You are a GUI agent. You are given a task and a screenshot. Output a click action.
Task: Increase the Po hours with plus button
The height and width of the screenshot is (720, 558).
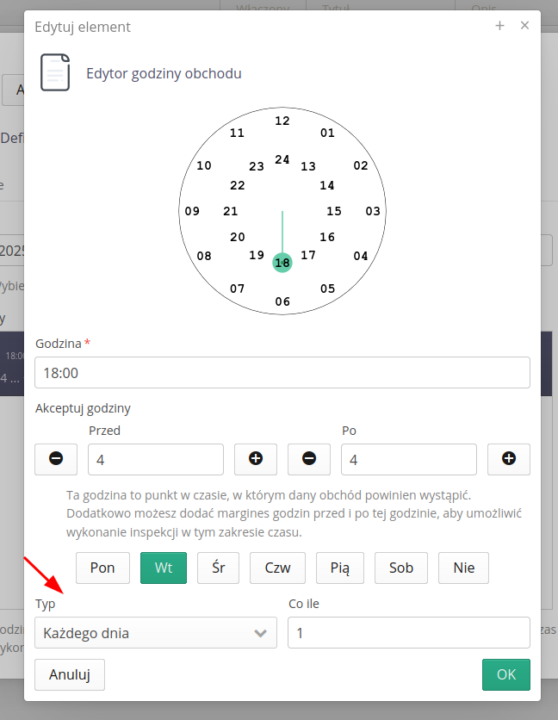[x=509, y=459]
